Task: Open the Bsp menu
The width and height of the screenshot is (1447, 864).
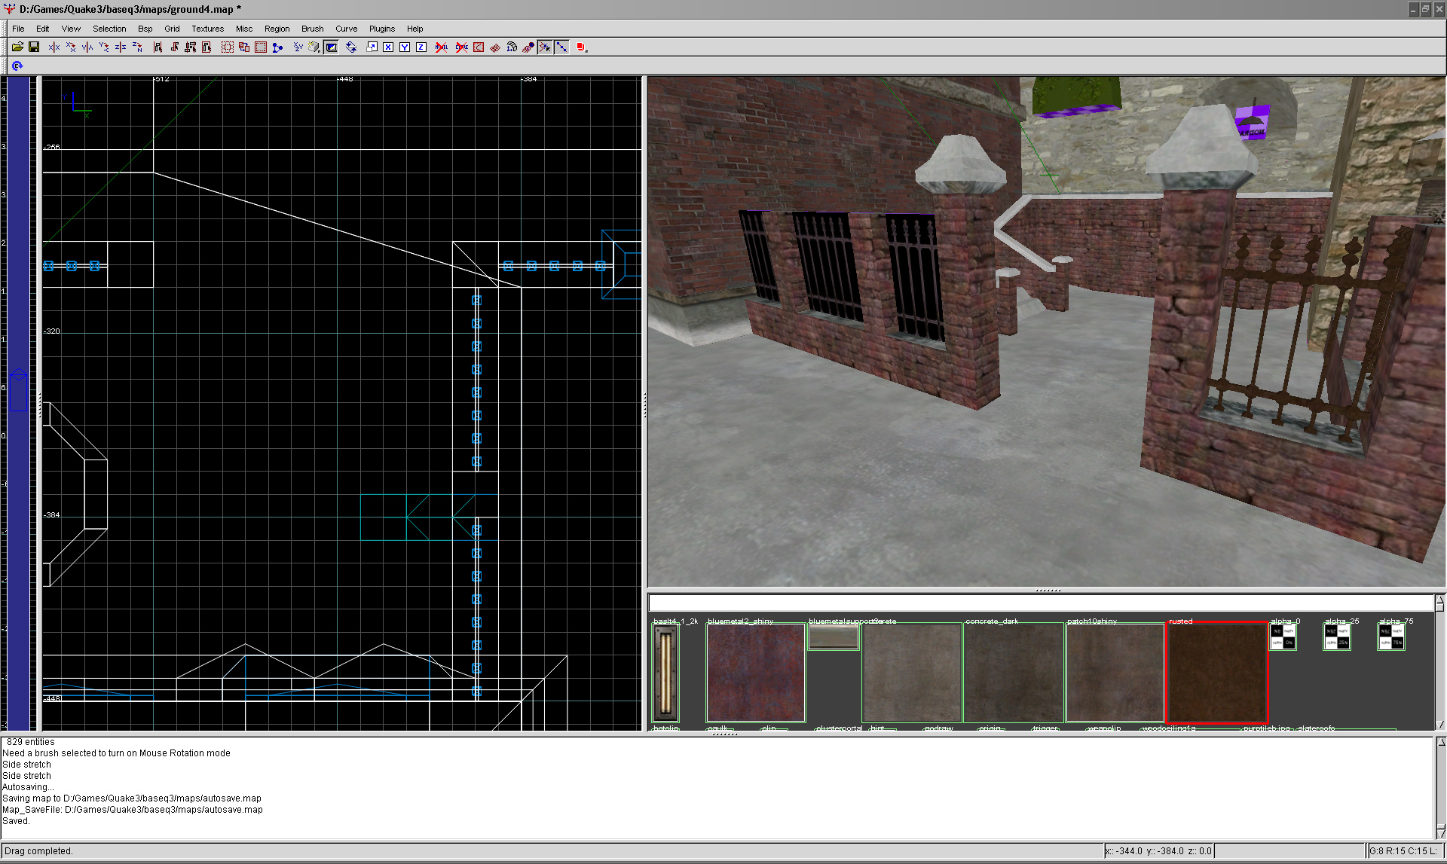Action: 145,29
